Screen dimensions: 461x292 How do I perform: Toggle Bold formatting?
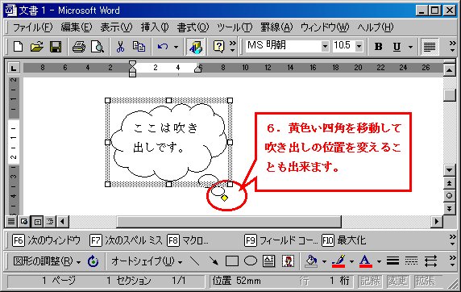tap(378, 47)
